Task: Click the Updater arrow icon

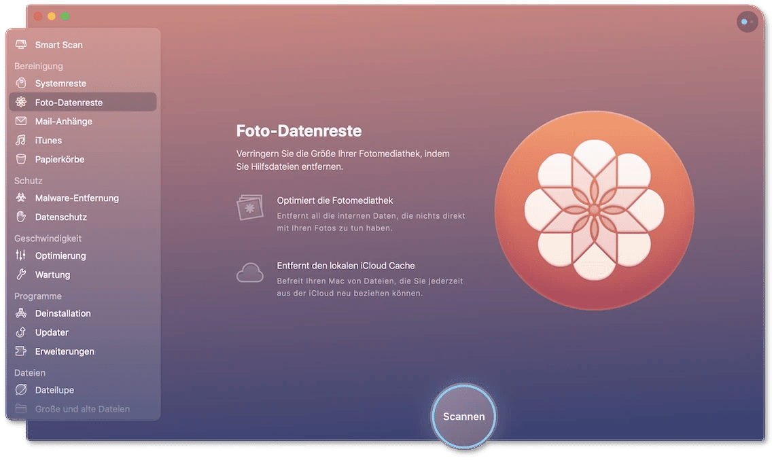Action: pyautogui.click(x=21, y=332)
